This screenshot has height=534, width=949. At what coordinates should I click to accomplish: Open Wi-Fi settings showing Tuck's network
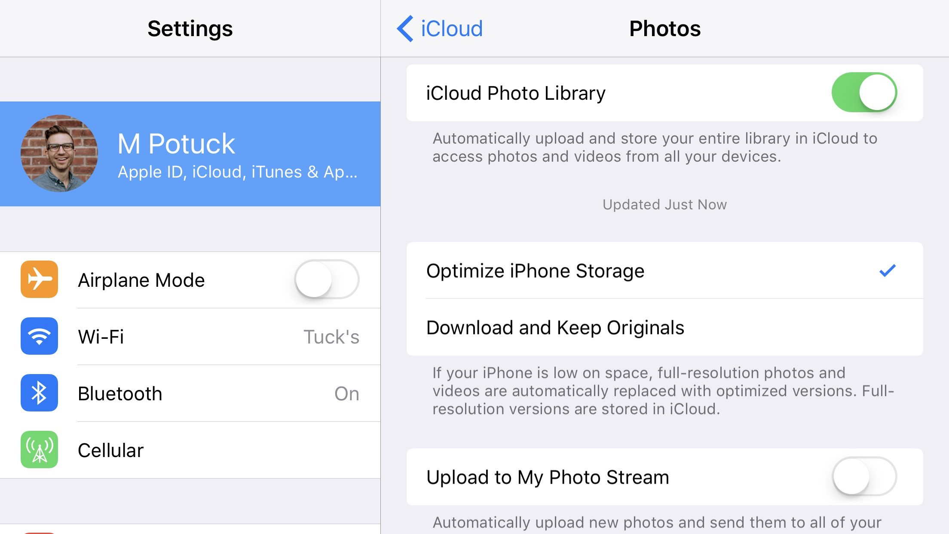point(190,337)
